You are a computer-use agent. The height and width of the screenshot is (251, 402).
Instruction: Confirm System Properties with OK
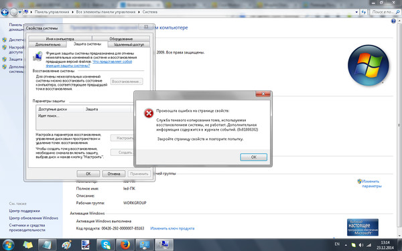tap(88, 173)
